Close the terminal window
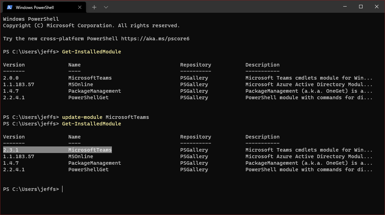 coord(376,7)
